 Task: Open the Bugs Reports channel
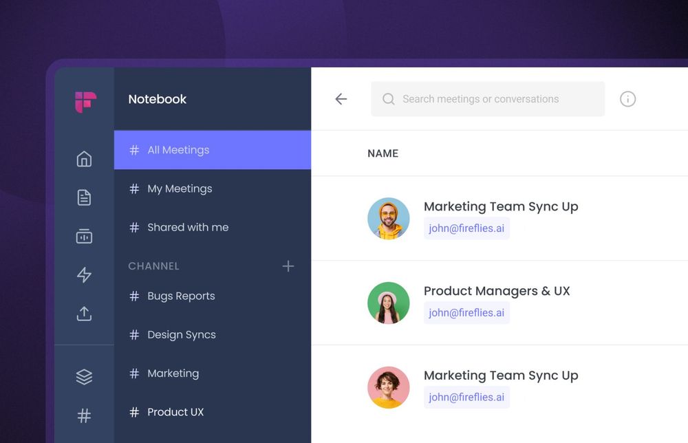click(x=181, y=296)
